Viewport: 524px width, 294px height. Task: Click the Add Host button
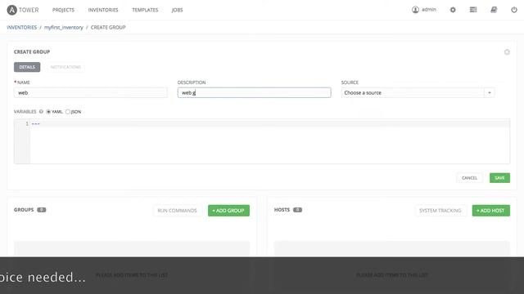point(491,211)
